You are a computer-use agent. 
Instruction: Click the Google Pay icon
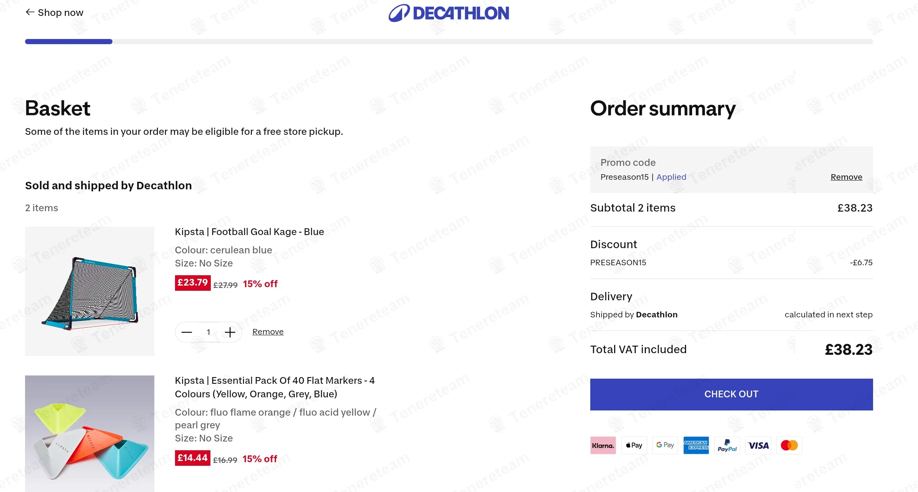pyautogui.click(x=665, y=445)
